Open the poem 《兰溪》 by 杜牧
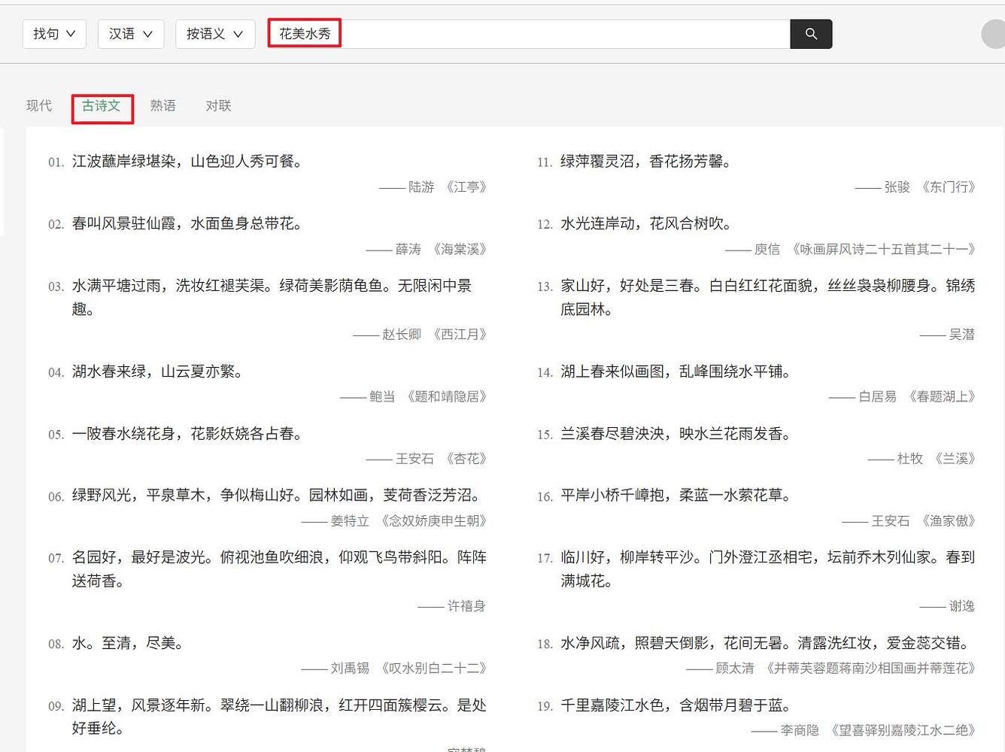The image size is (1005, 752). coord(954,459)
